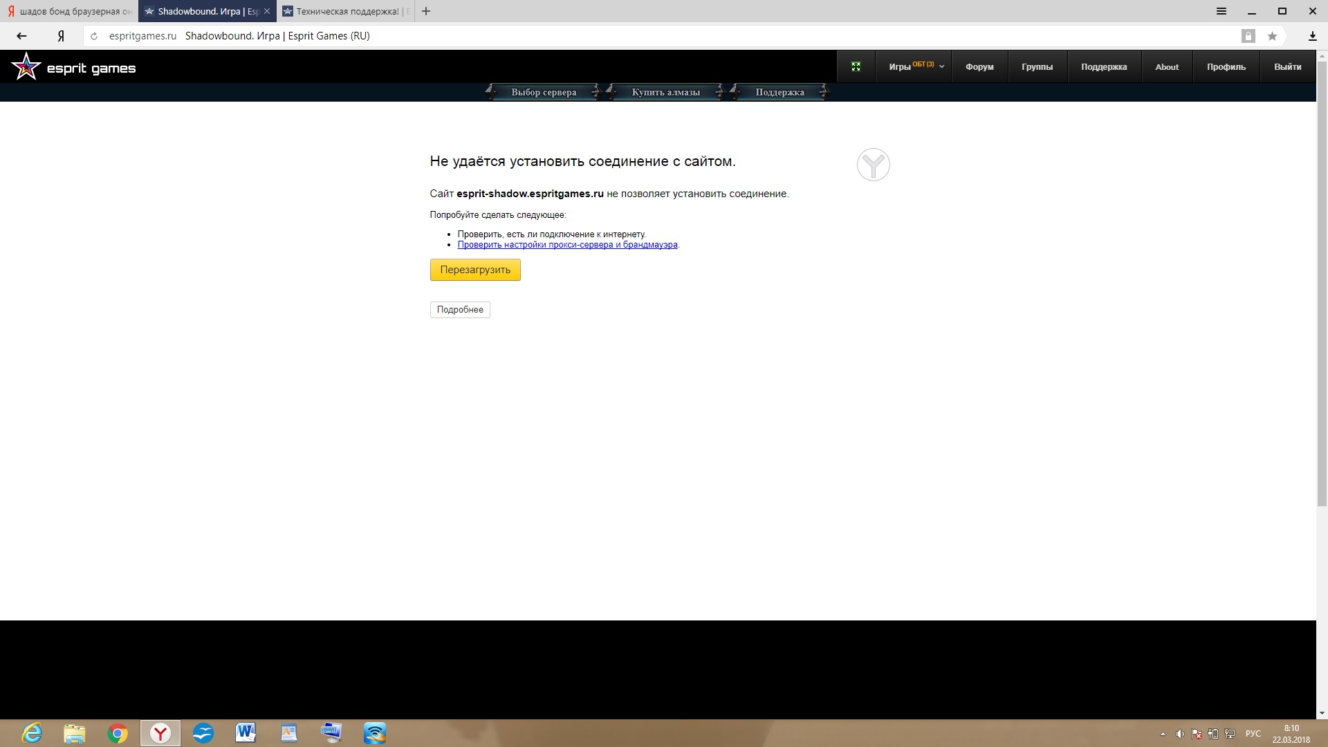Screen dimensions: 1328x747
Task: Open Google Chrome from the taskbar
Action: point(118,733)
